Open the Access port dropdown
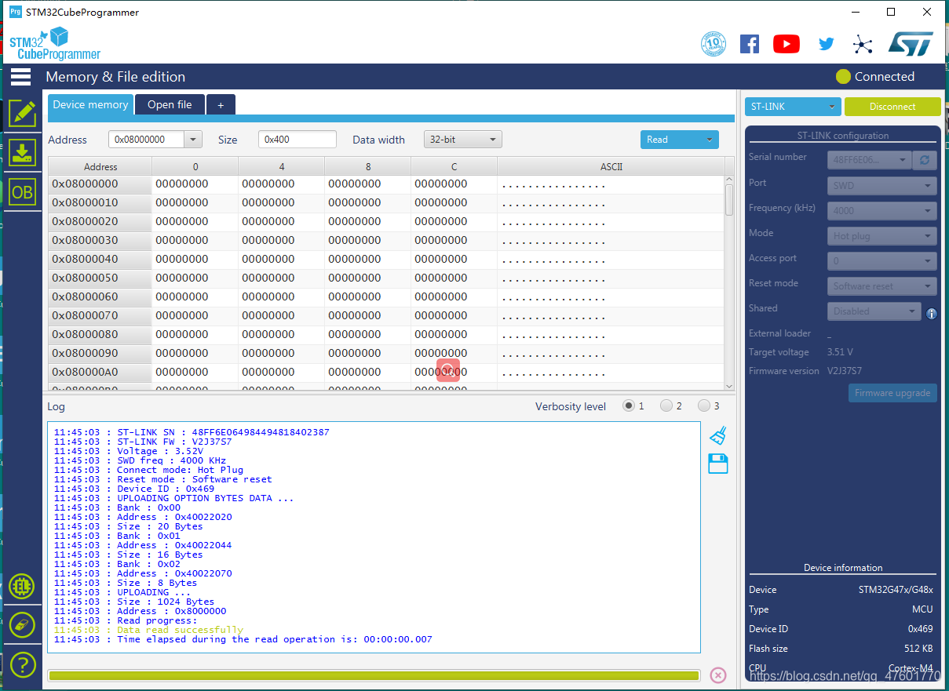 [882, 261]
